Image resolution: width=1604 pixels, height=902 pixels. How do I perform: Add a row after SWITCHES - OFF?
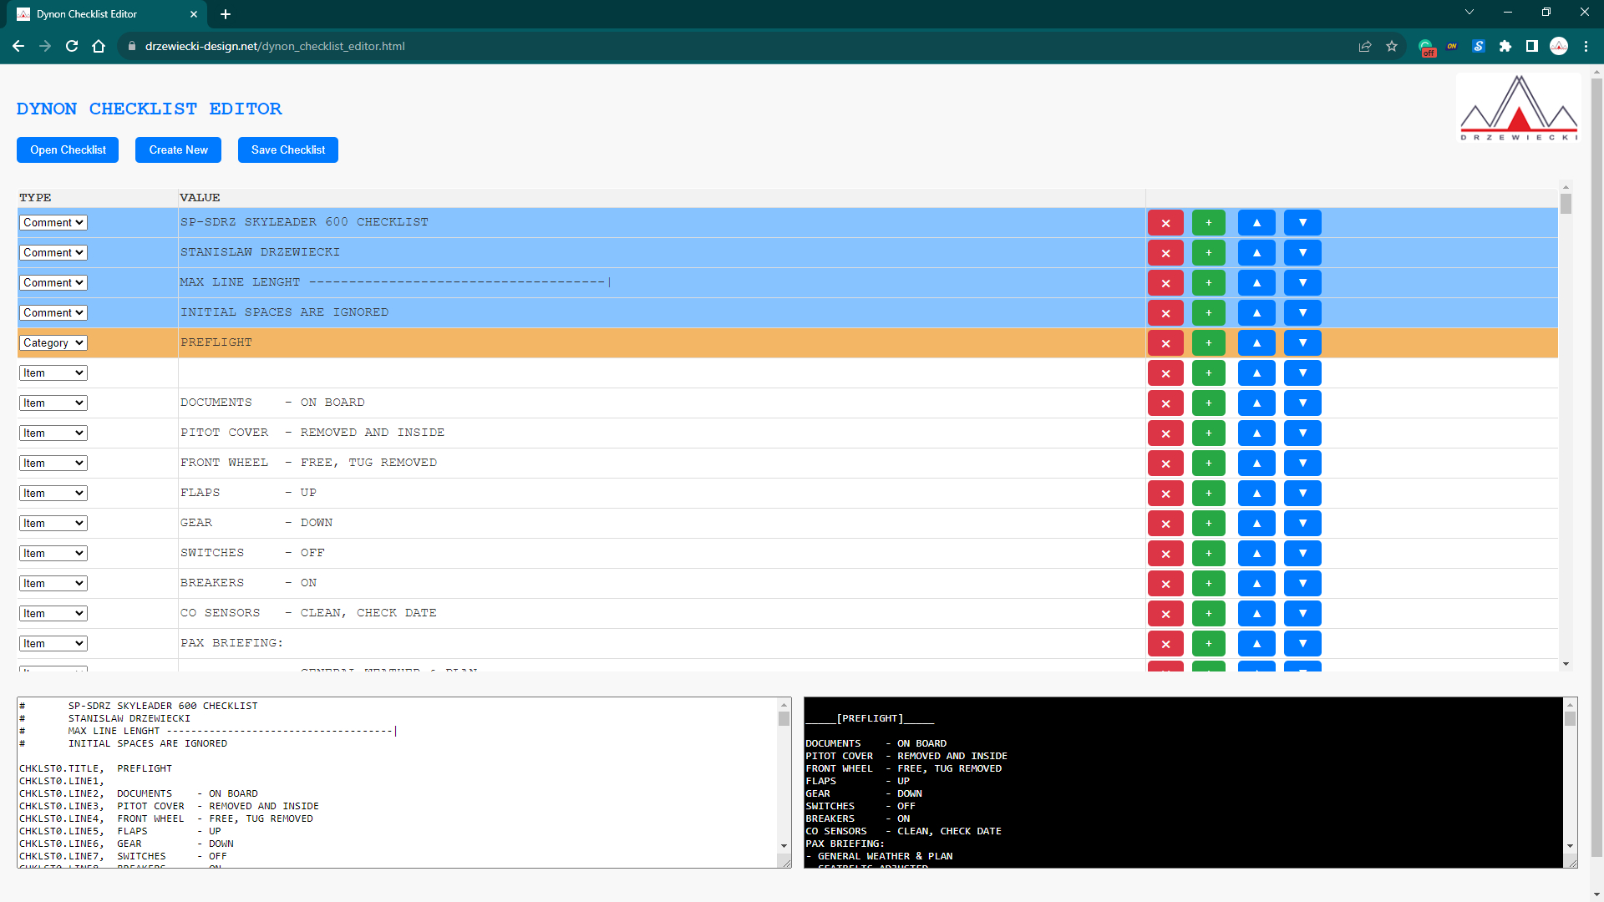click(x=1208, y=554)
